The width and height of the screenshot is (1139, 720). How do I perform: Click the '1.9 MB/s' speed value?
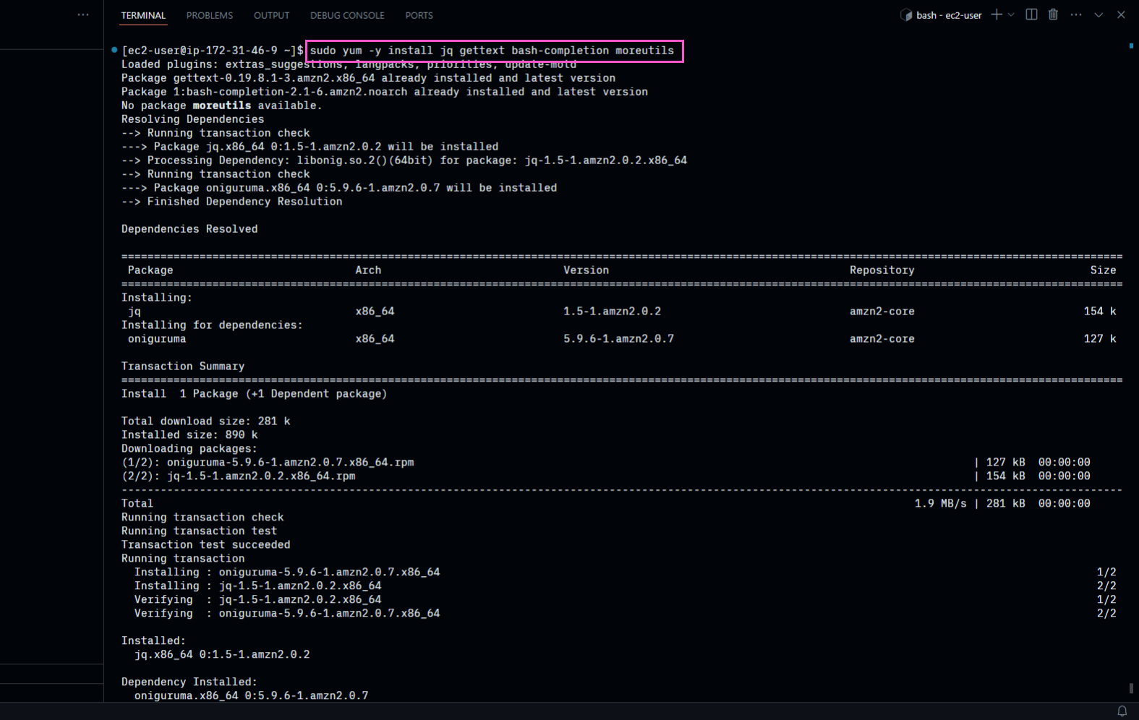click(941, 504)
